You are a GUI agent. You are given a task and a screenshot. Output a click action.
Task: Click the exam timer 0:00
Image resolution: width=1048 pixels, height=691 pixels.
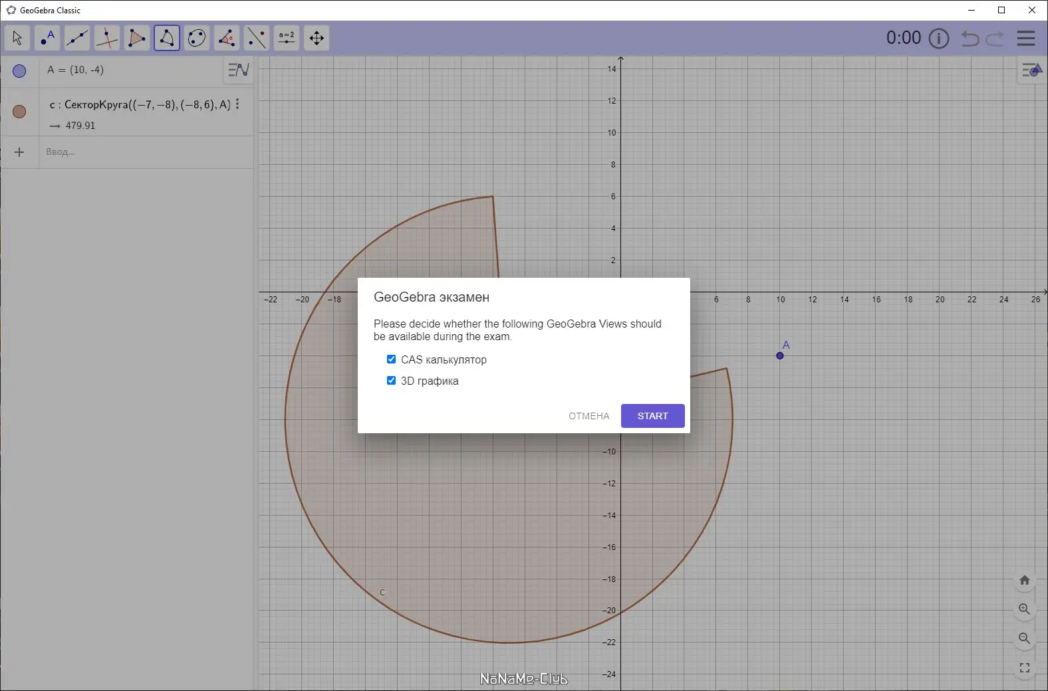pyautogui.click(x=904, y=38)
